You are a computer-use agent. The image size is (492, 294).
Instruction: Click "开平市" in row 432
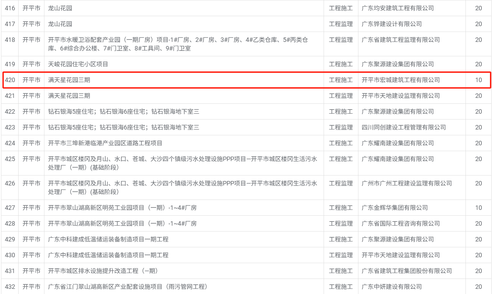coord(31,287)
